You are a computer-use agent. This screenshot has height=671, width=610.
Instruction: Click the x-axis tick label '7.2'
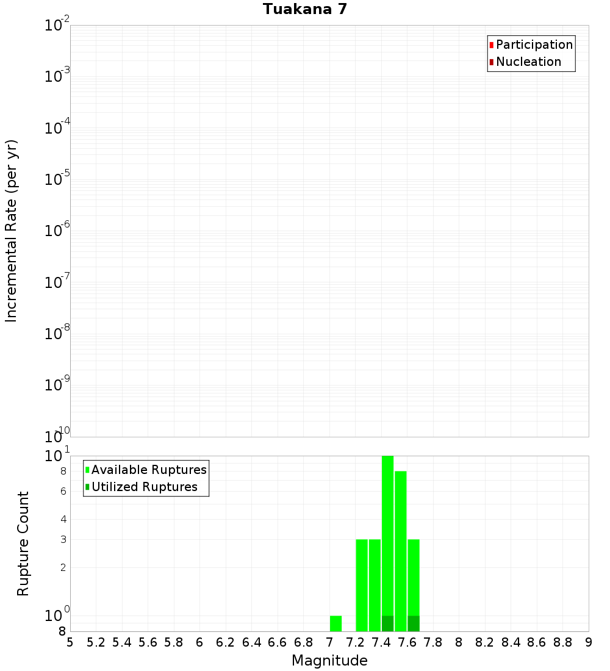pos(355,643)
